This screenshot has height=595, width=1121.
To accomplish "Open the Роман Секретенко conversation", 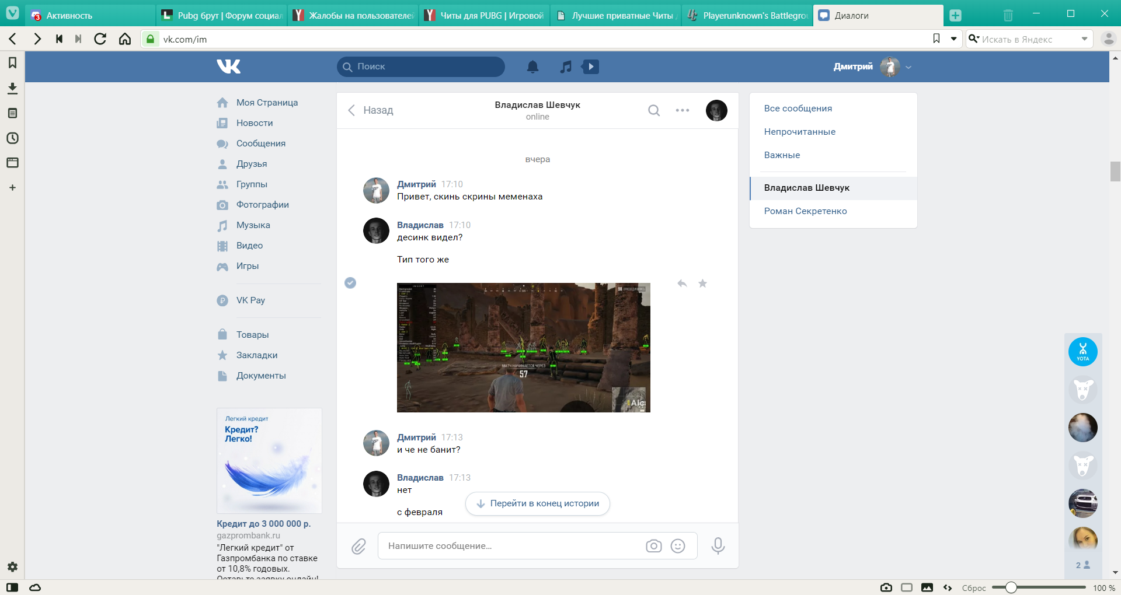I will tap(805, 211).
